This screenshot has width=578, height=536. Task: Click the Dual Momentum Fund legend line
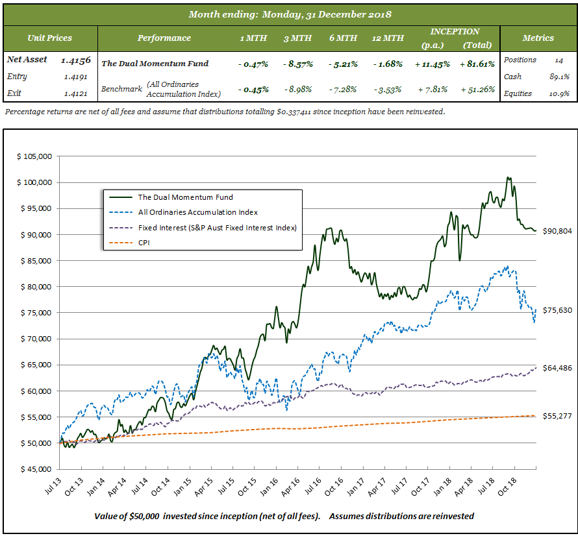(x=121, y=197)
